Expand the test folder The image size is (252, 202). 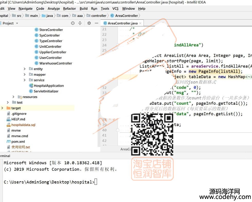(8, 102)
